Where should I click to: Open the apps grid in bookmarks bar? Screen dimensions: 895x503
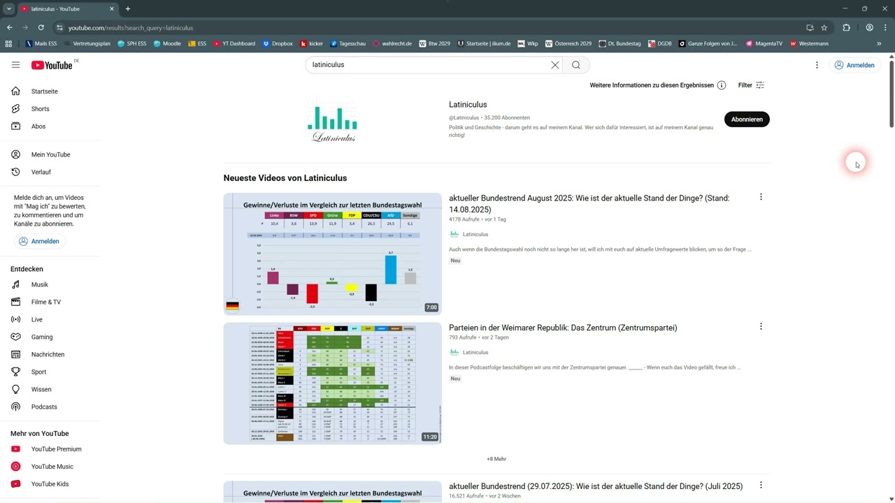(x=8, y=43)
